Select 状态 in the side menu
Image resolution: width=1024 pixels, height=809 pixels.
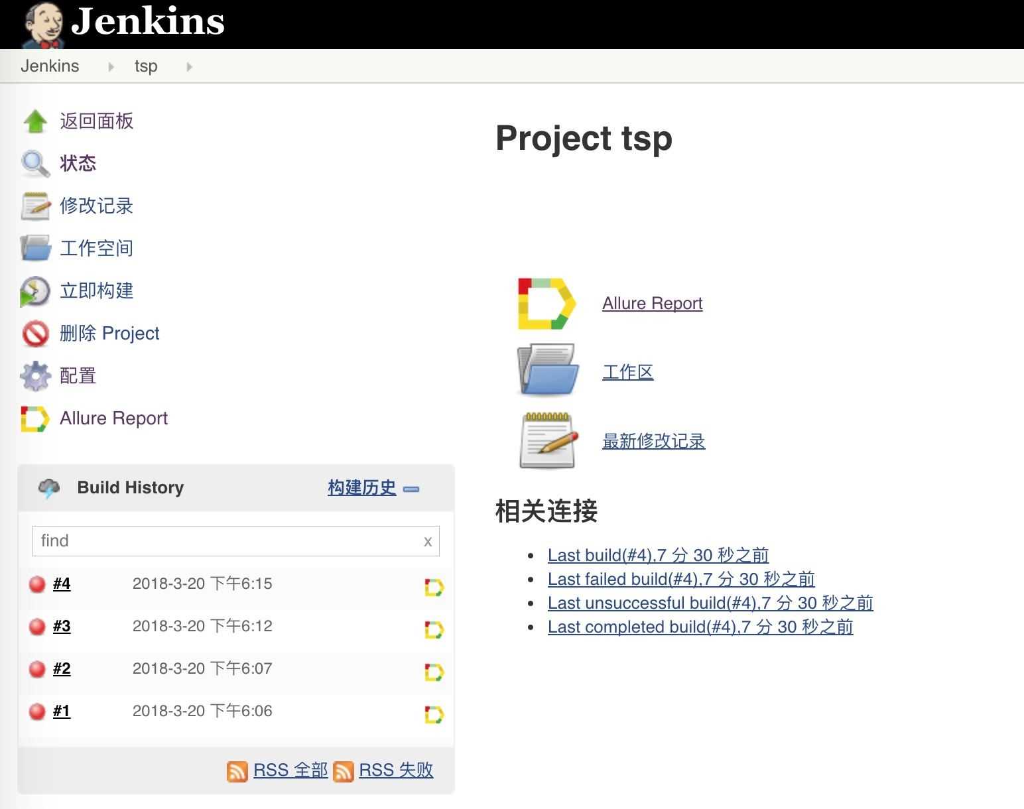click(78, 164)
